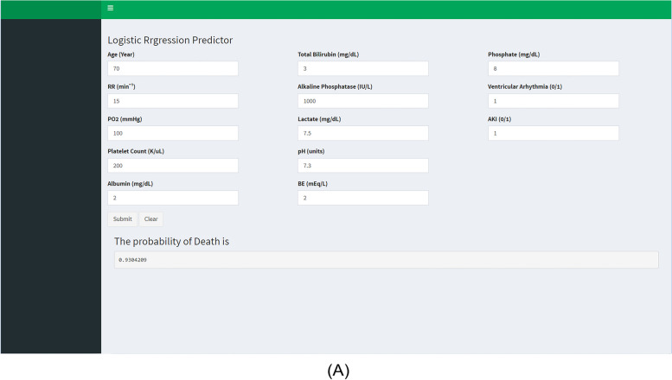
Task: Click the Lactate (mg/dL) field
Action: tap(363, 133)
